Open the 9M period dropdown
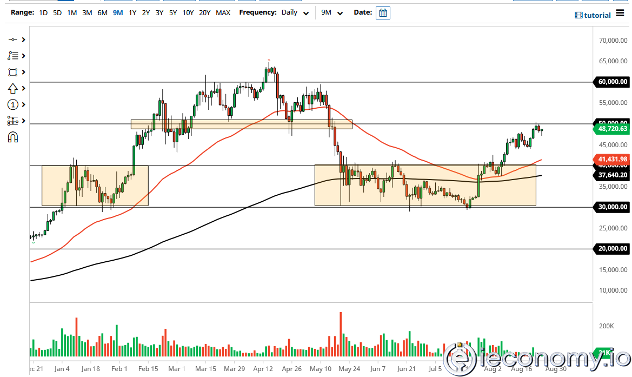 [x=332, y=12]
